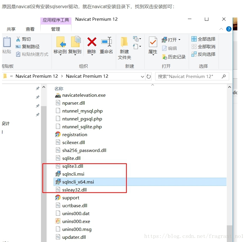
Task: Expand the Properties (属性) dropdown arrow
Action: [x=153, y=55]
